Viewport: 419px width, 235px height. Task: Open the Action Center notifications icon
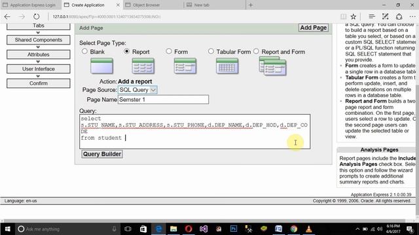[409, 229]
